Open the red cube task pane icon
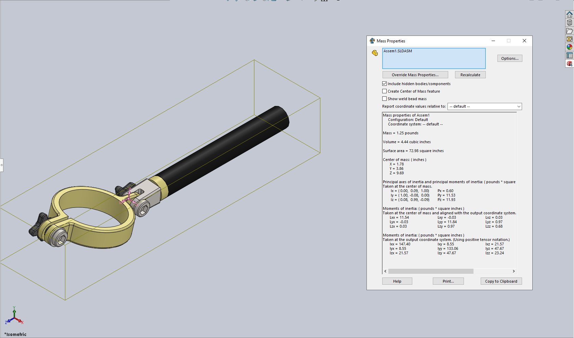Screen dimensions: 574x338 tap(569, 64)
